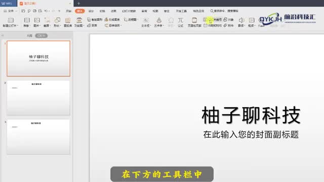The width and height of the screenshot is (324, 182).
Task: Insert an Attachment with the paperclip icon
Action: point(228,25)
